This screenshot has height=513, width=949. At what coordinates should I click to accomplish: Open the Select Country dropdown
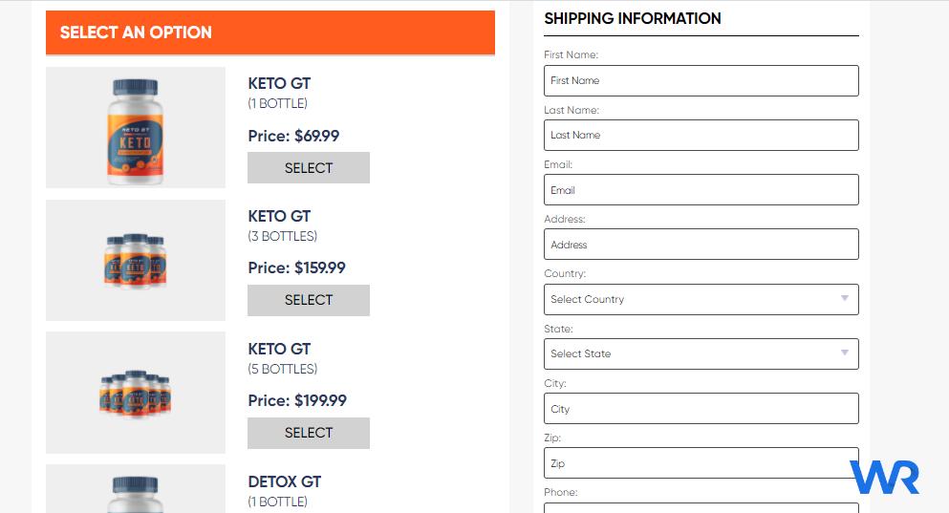(x=701, y=299)
